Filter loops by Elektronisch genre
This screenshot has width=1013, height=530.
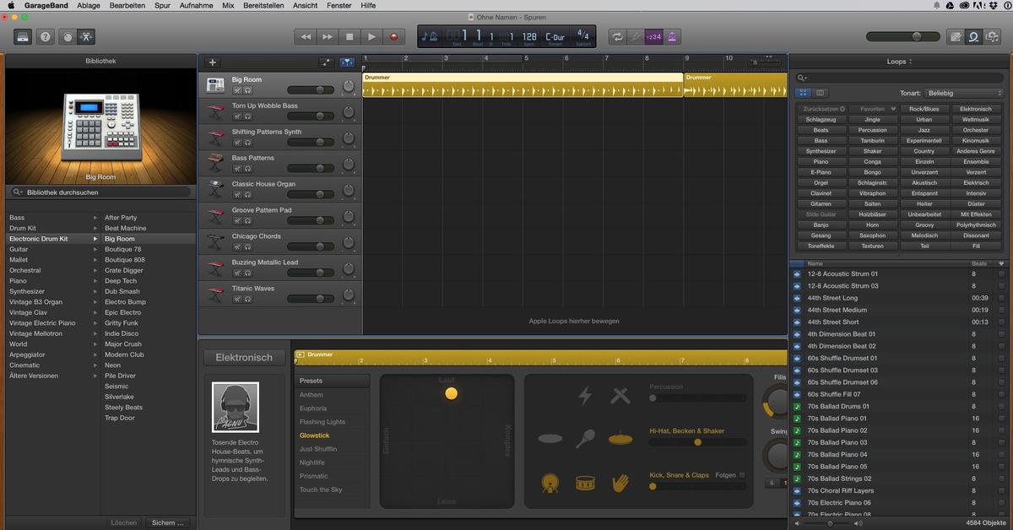pos(976,109)
